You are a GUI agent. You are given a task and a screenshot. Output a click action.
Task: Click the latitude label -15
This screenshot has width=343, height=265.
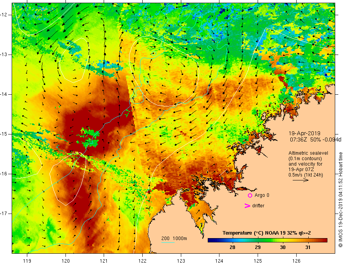coord(4,134)
